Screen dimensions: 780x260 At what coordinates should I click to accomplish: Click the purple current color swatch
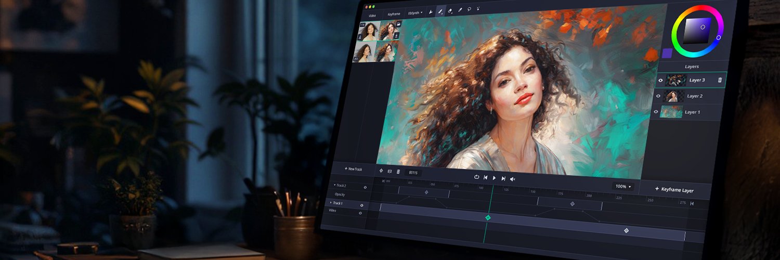click(x=667, y=53)
